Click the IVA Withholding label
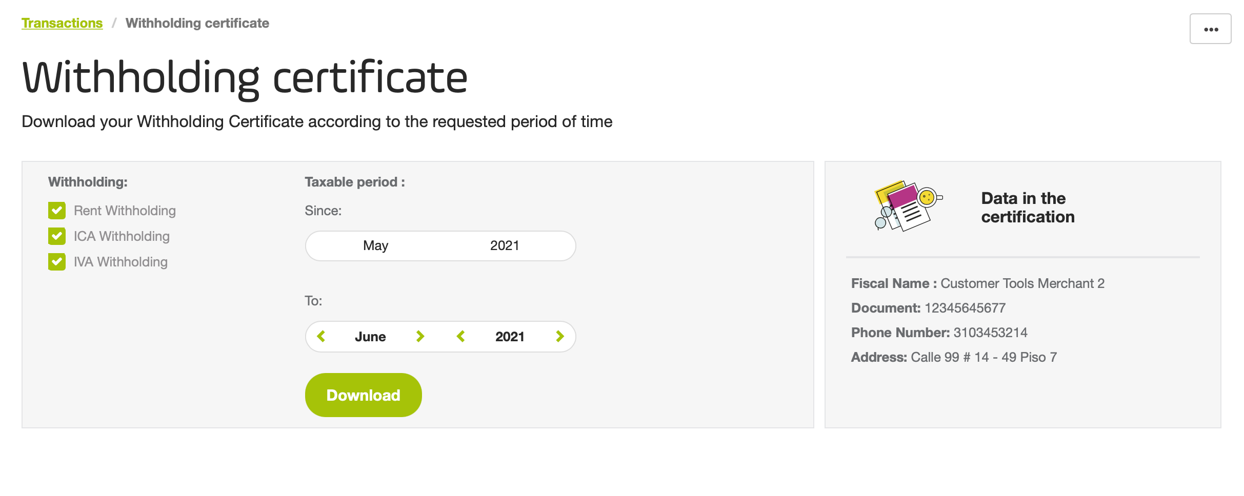Image resolution: width=1244 pixels, height=496 pixels. click(121, 262)
